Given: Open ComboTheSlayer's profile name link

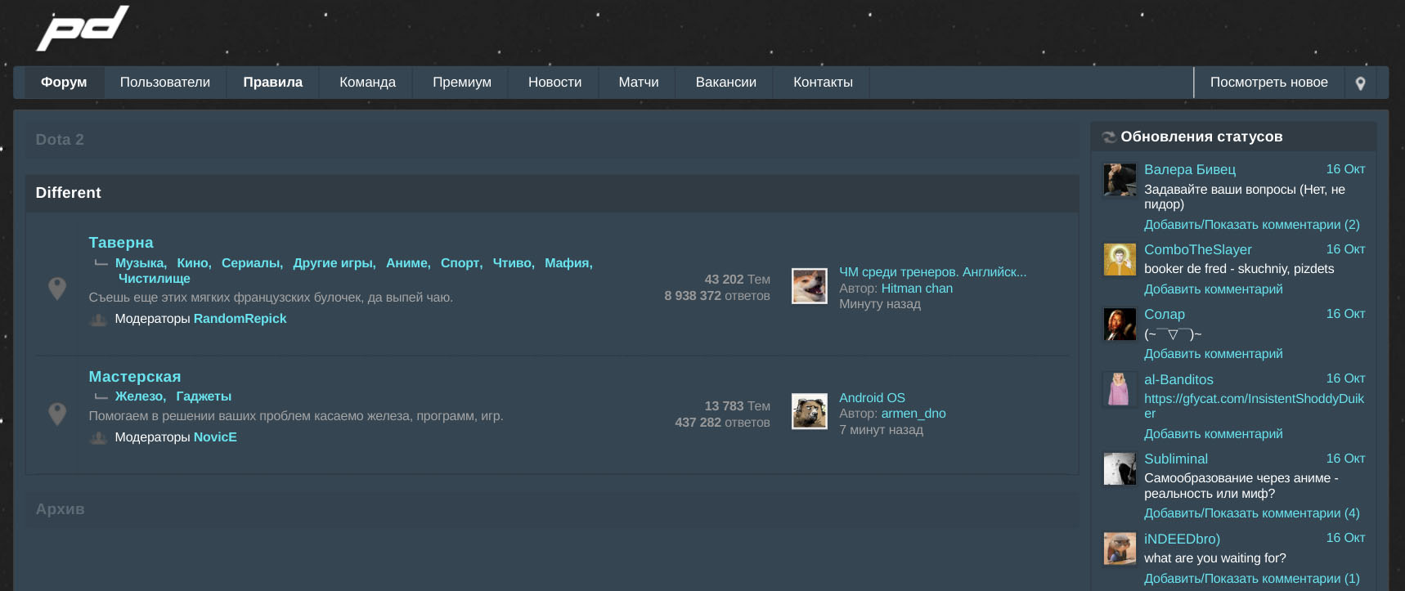Looking at the screenshot, I should (1198, 250).
